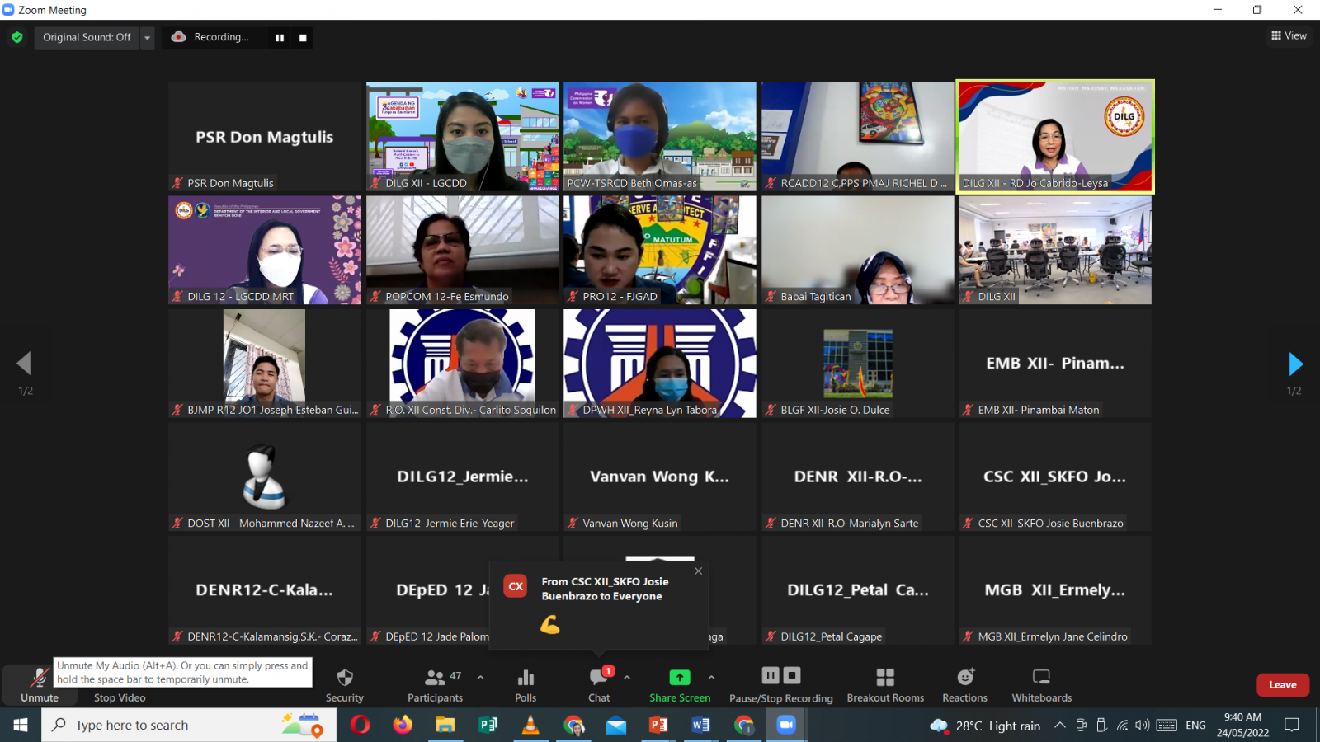Expand the Original Sound dropdown arrow
This screenshot has height=742, width=1320.
[x=148, y=37]
